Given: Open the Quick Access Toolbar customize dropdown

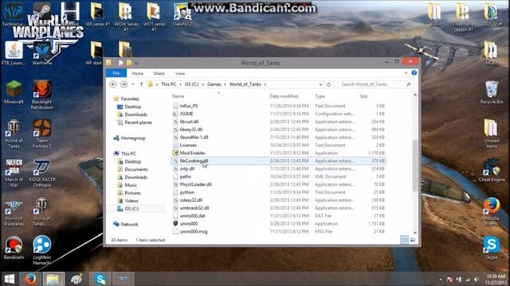Looking at the screenshot, I should click(x=136, y=63).
